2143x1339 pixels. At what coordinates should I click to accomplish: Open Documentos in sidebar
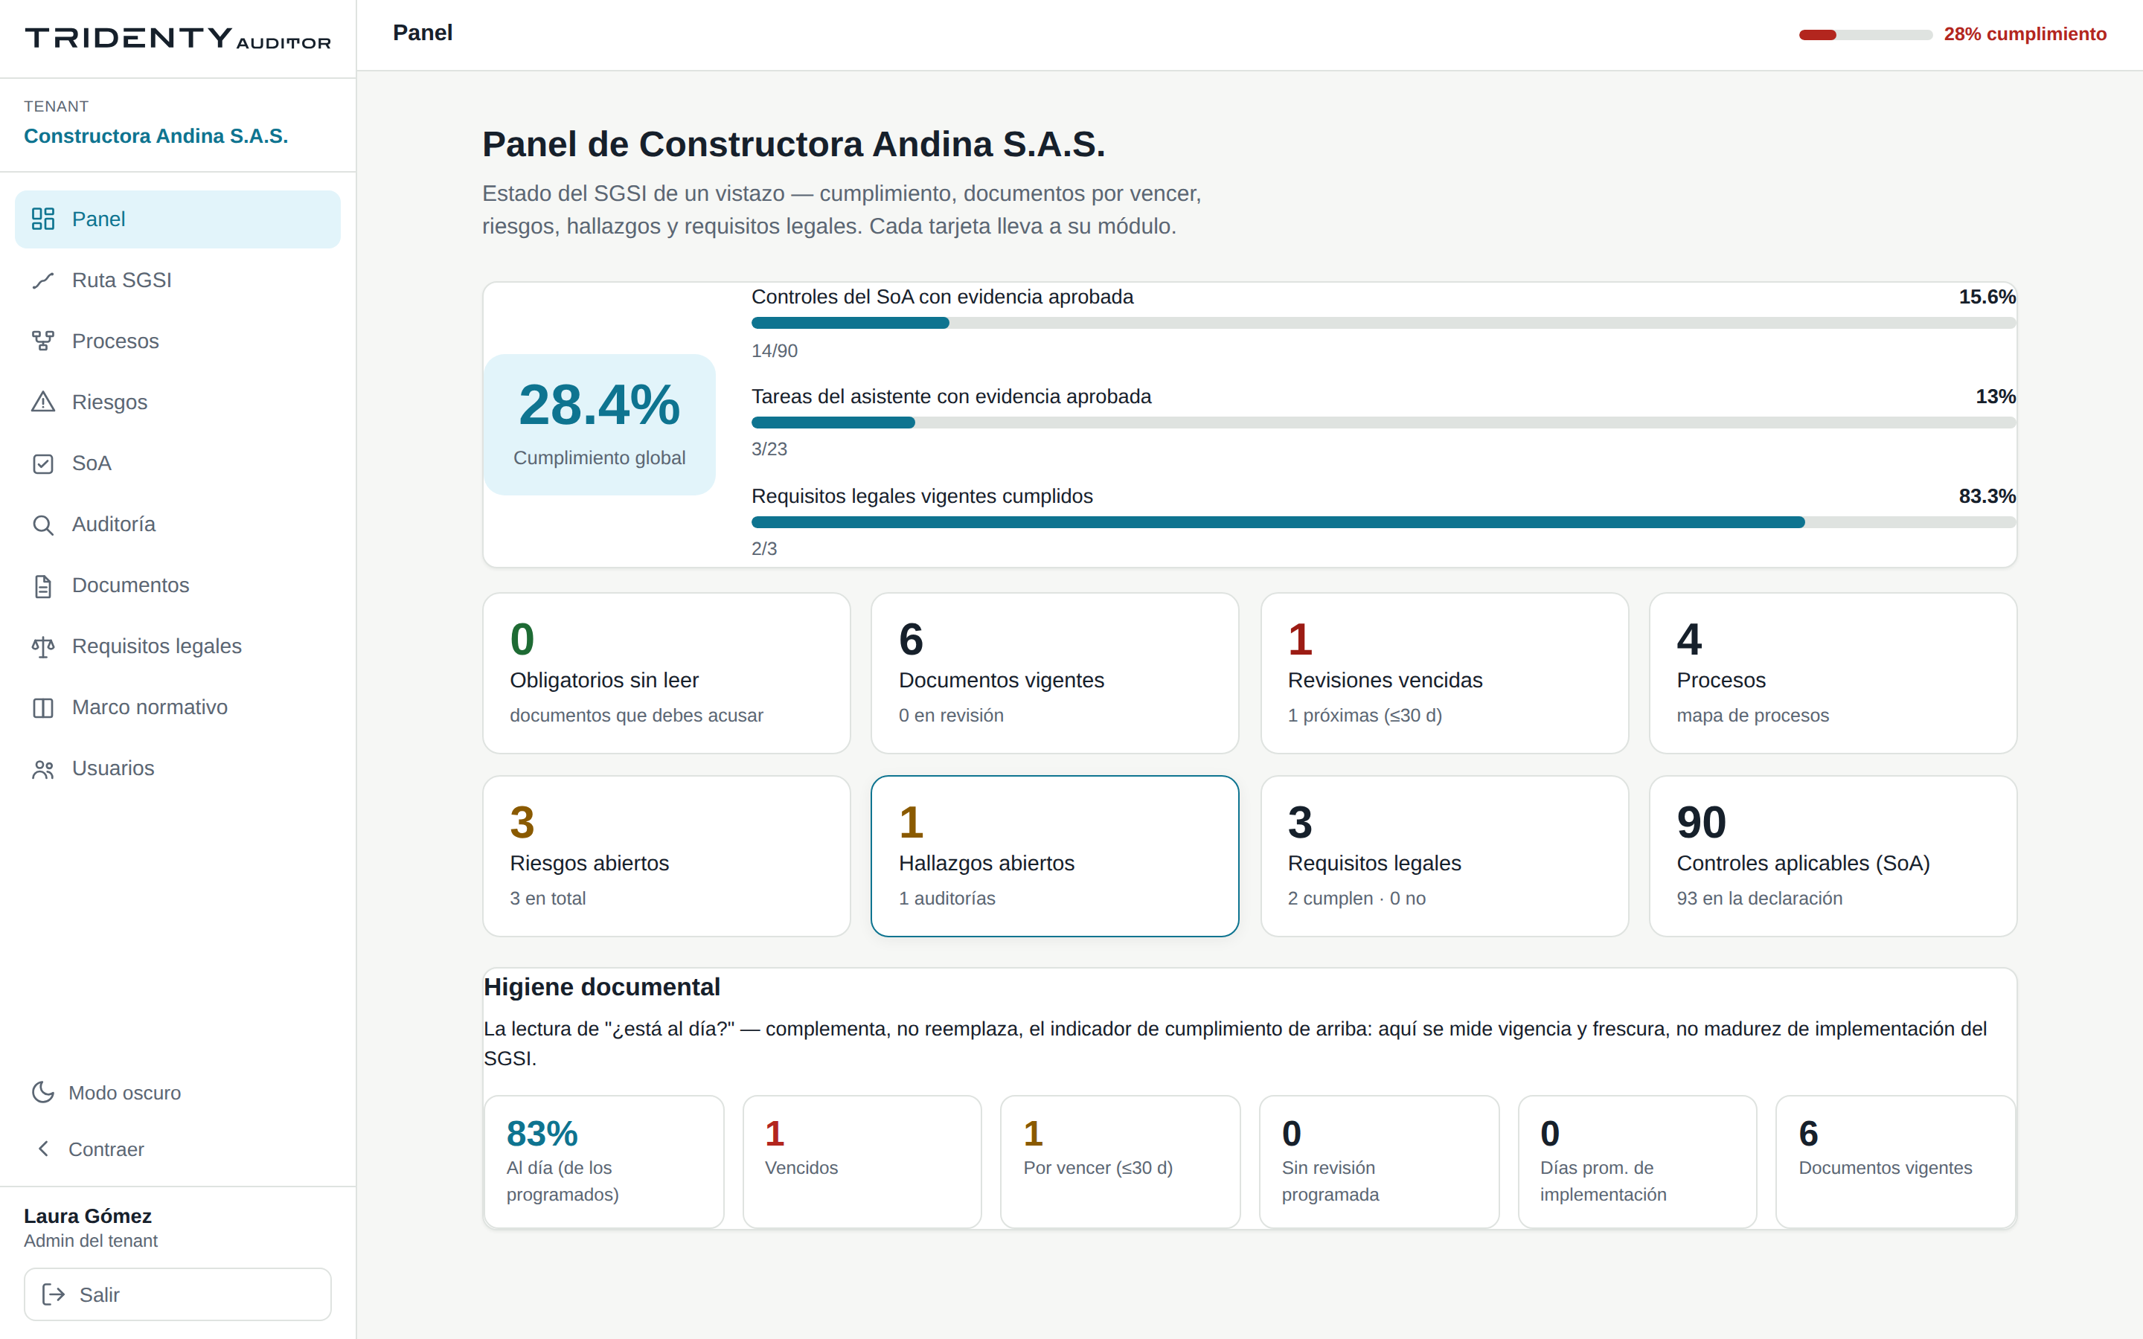pos(177,585)
